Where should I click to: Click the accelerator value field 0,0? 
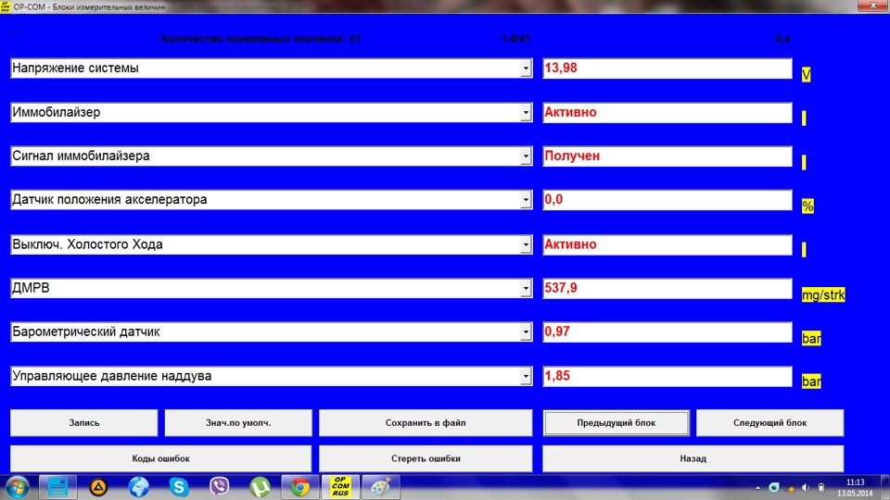point(667,200)
